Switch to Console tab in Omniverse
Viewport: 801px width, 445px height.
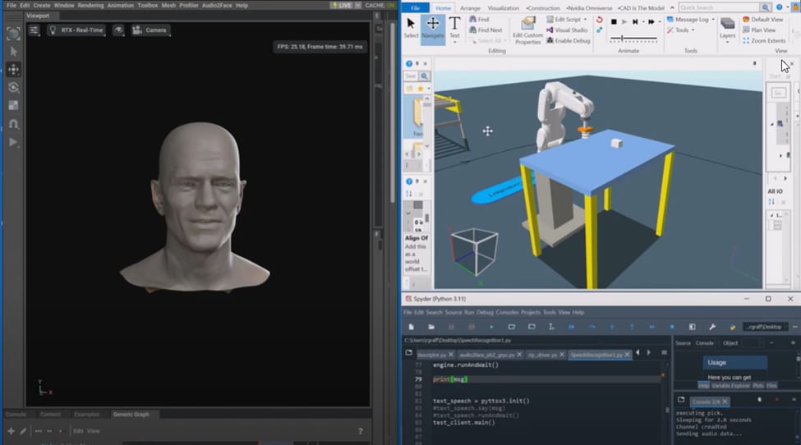tap(16, 415)
